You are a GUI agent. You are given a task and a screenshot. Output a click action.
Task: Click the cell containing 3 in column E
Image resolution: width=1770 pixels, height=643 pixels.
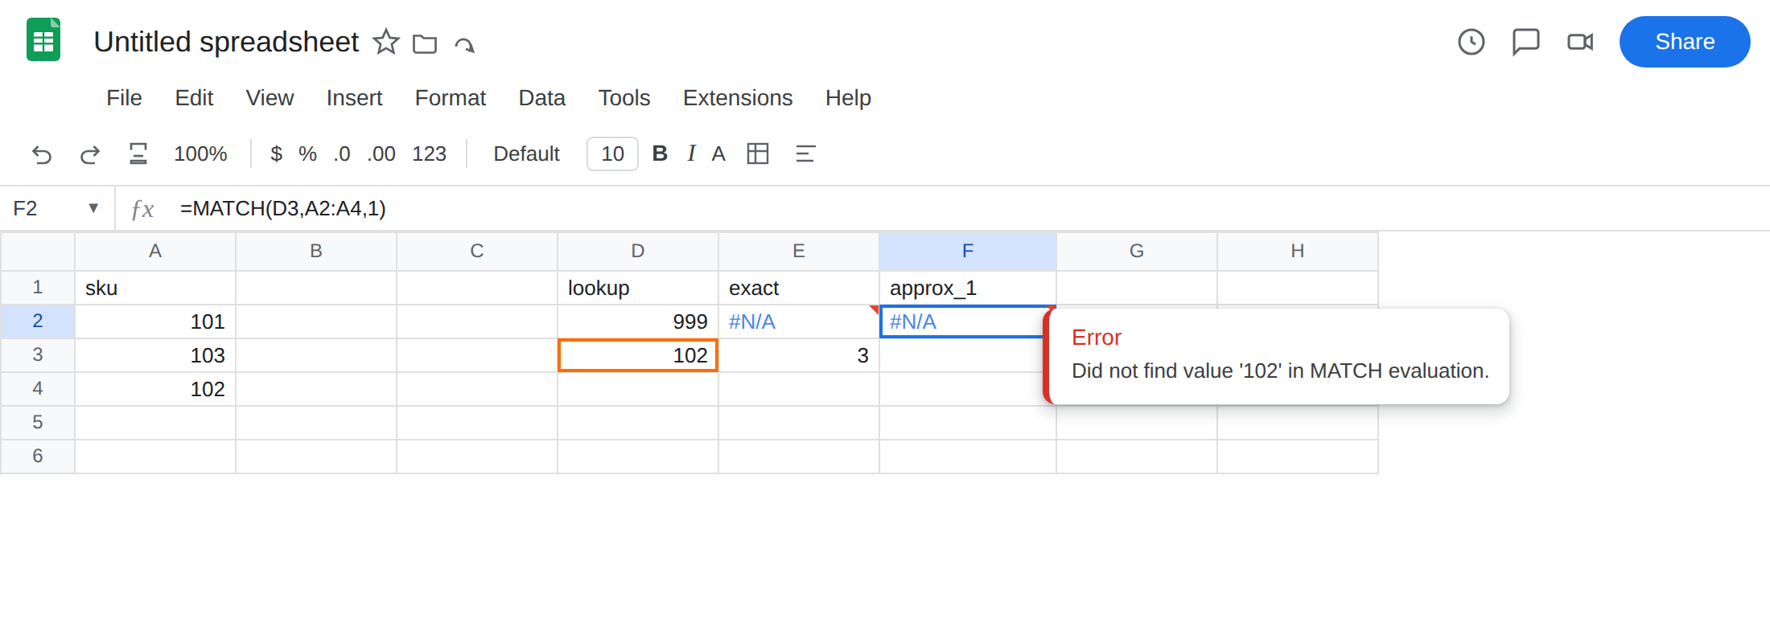tap(799, 355)
